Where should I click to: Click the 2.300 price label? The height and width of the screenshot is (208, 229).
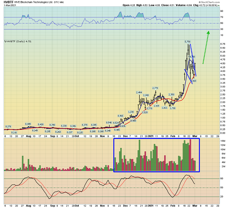coord(146,95)
